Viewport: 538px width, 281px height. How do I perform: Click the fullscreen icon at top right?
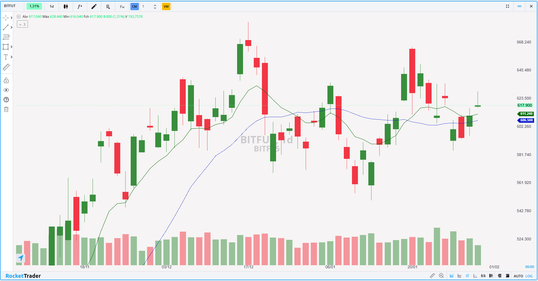click(508, 6)
